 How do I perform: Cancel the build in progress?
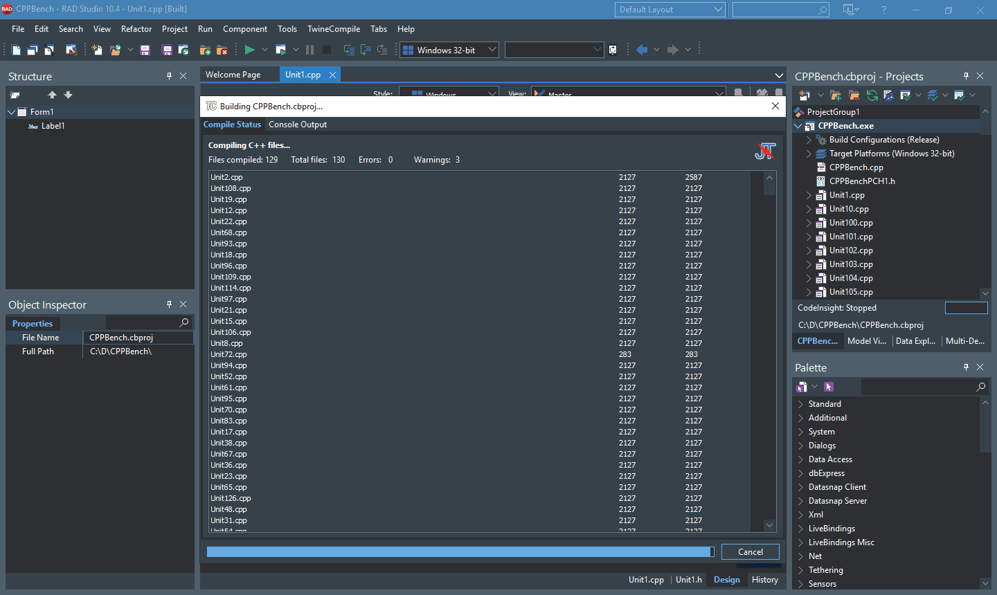[751, 551]
